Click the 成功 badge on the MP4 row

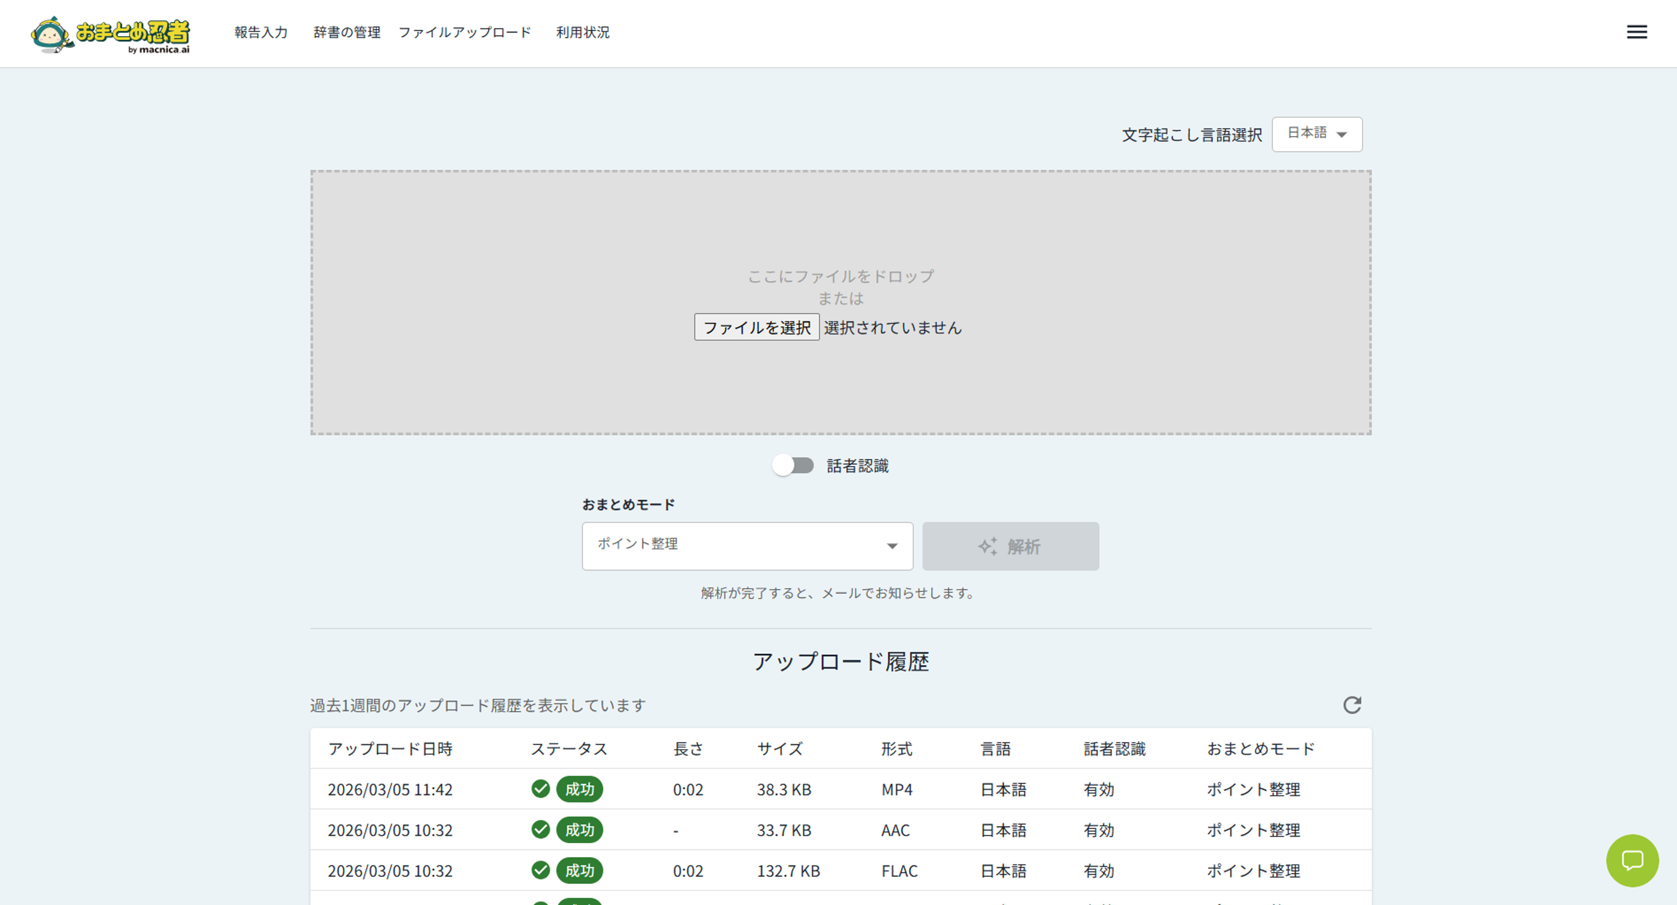click(x=579, y=789)
